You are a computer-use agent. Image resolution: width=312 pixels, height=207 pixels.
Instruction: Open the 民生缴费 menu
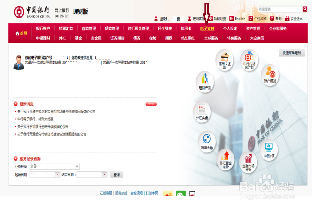tap(165, 28)
